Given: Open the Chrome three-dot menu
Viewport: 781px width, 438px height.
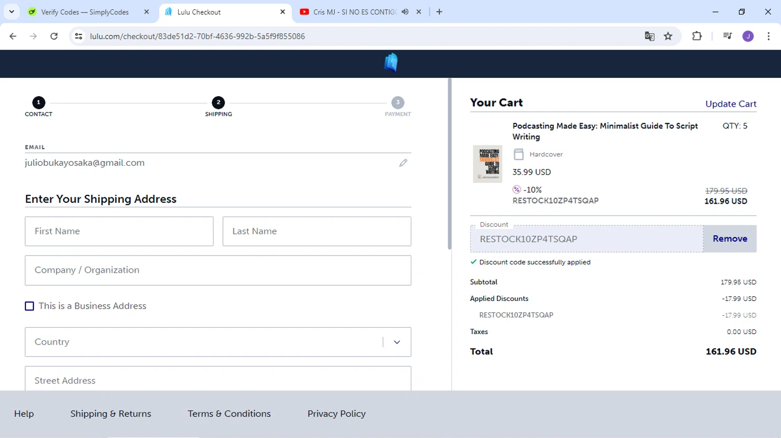Looking at the screenshot, I should [x=769, y=36].
